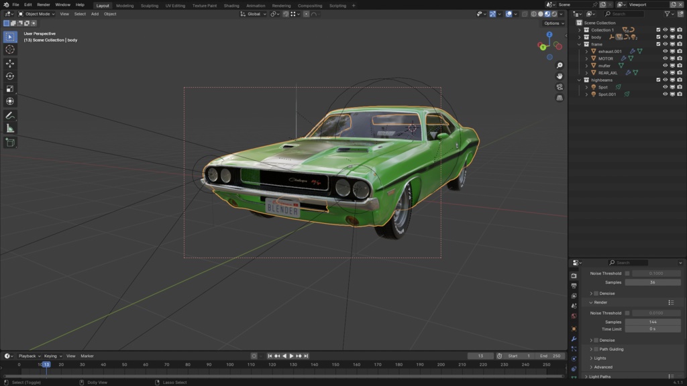The width and height of the screenshot is (687, 386).
Task: Collapse the frame collection
Action: point(580,44)
